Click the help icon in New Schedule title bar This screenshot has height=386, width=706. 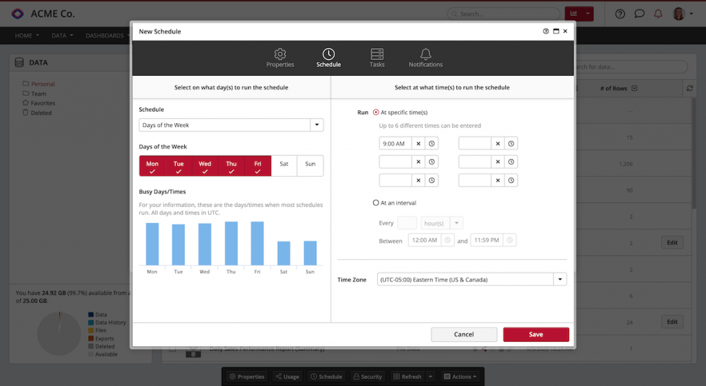coord(546,32)
